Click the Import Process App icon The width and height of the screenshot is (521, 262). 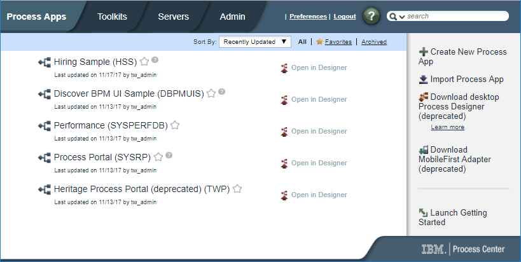[x=423, y=79]
